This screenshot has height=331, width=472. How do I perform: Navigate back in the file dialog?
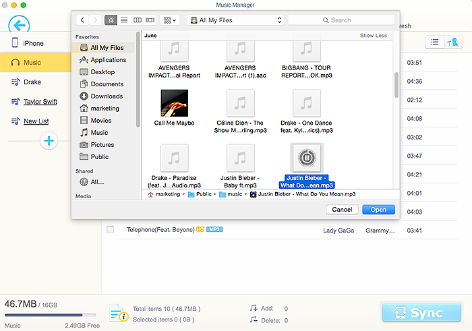(82, 20)
